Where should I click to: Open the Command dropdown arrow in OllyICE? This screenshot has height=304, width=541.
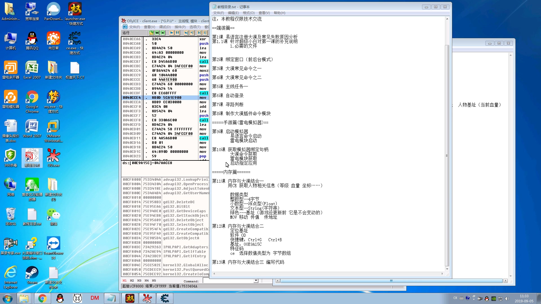(x=256, y=281)
